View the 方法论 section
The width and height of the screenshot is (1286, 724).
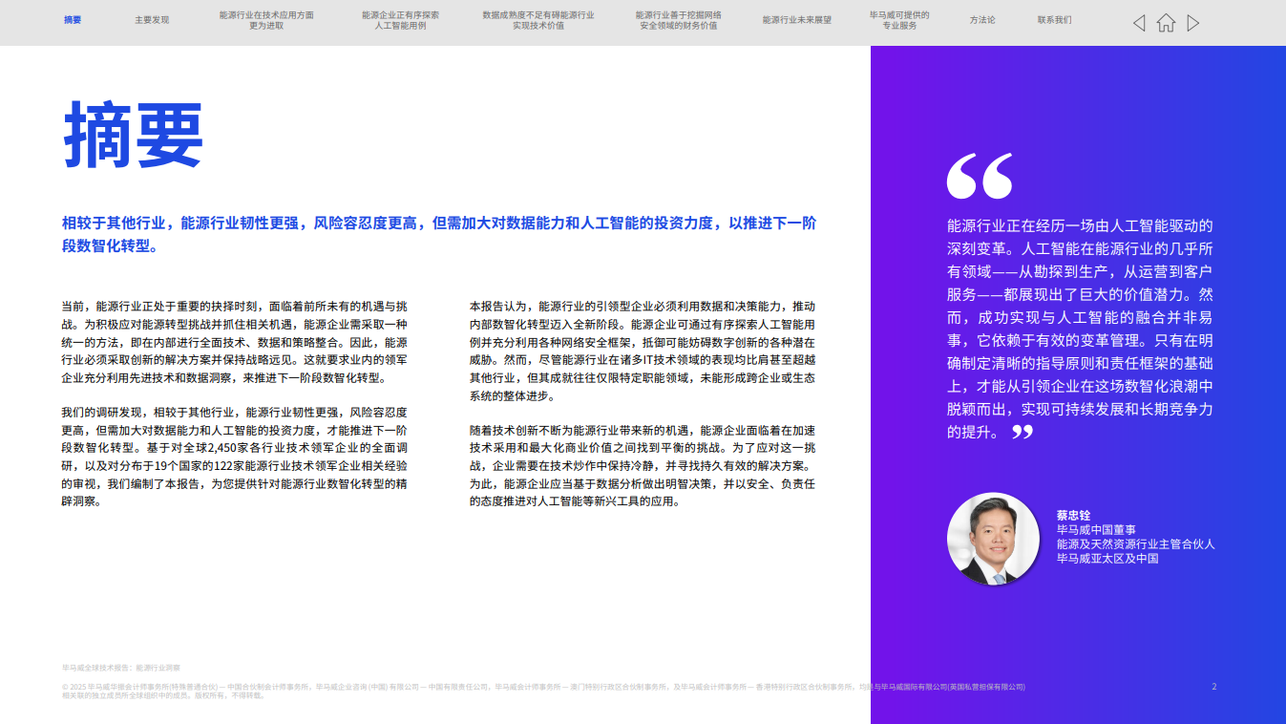click(x=982, y=19)
